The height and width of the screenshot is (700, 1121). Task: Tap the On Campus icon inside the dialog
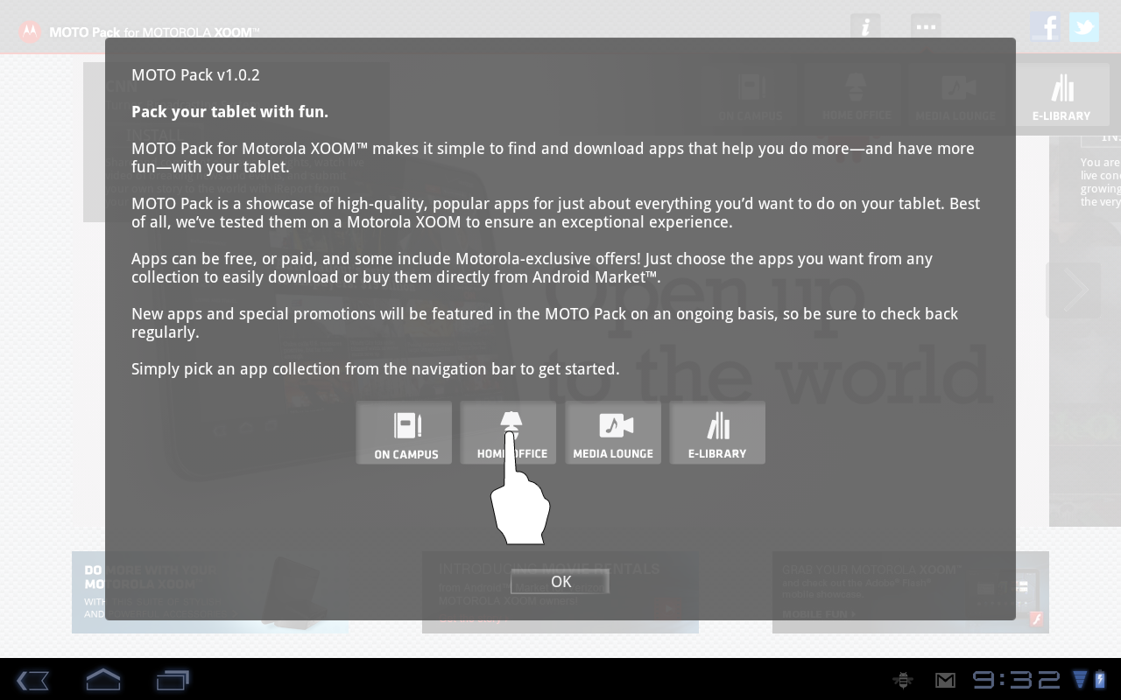(x=405, y=433)
